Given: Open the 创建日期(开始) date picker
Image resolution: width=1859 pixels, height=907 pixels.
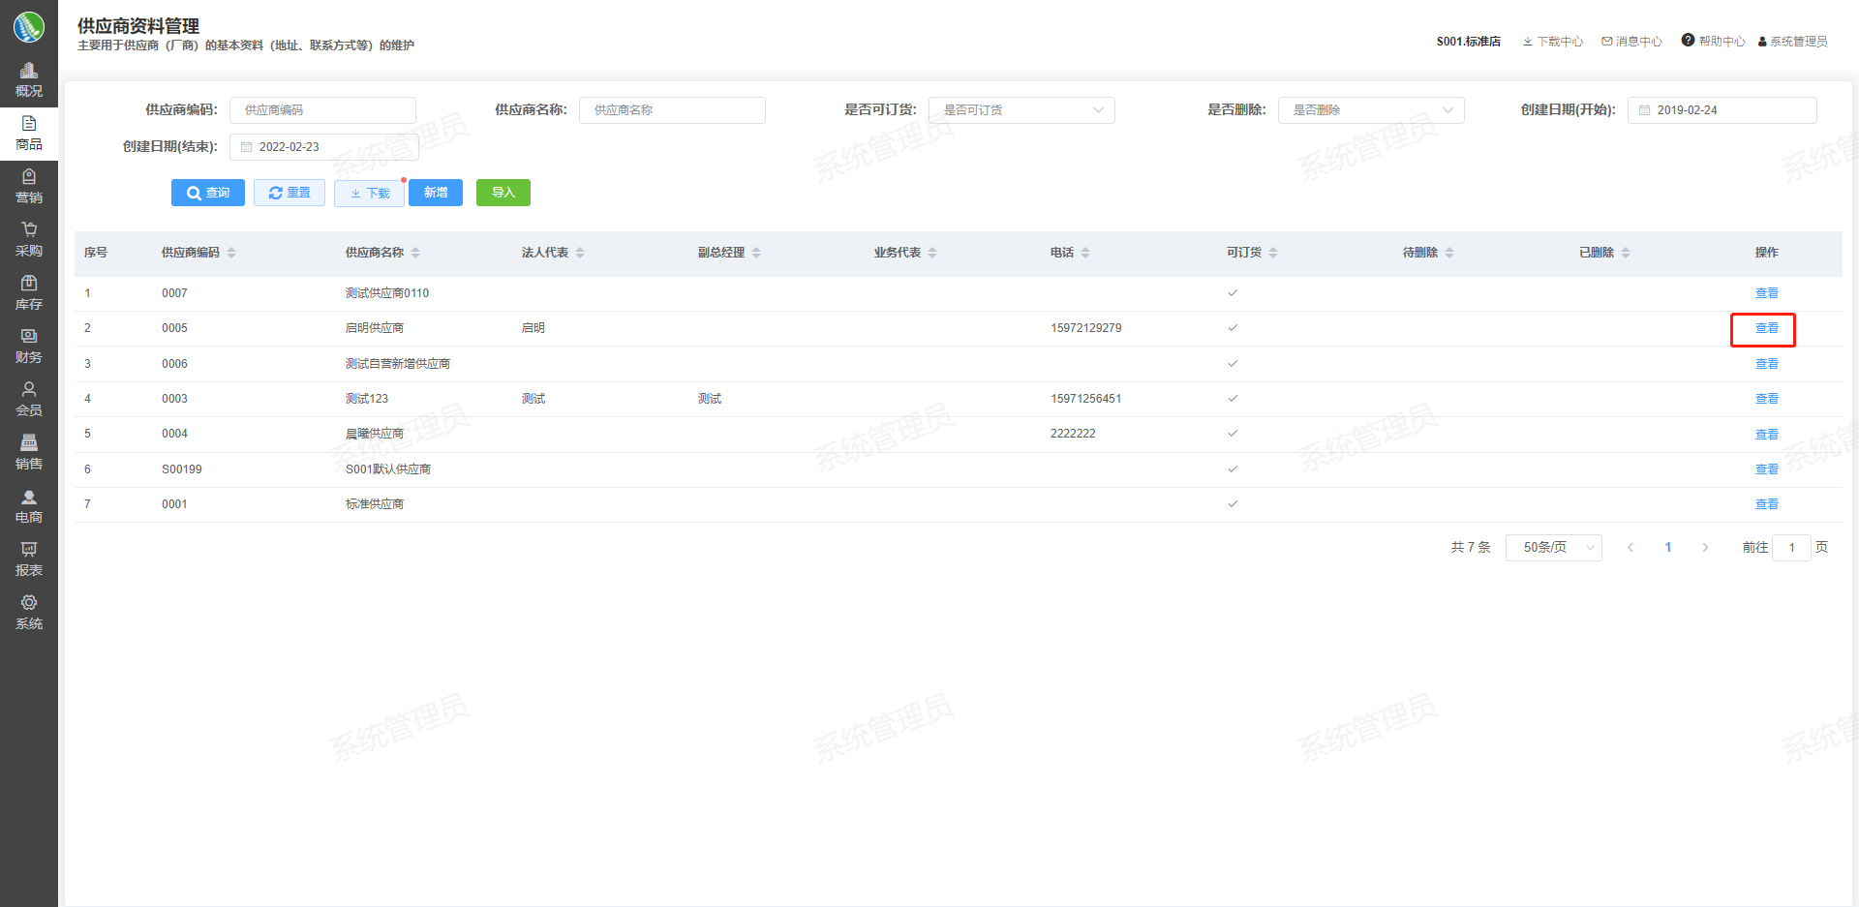Looking at the screenshot, I should coord(1722,110).
